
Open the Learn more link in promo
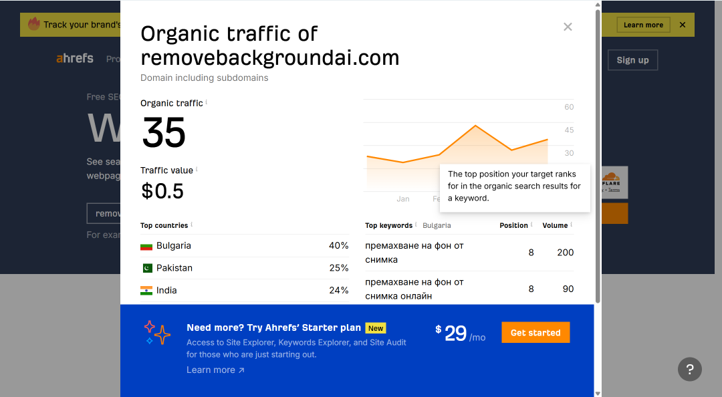(215, 370)
